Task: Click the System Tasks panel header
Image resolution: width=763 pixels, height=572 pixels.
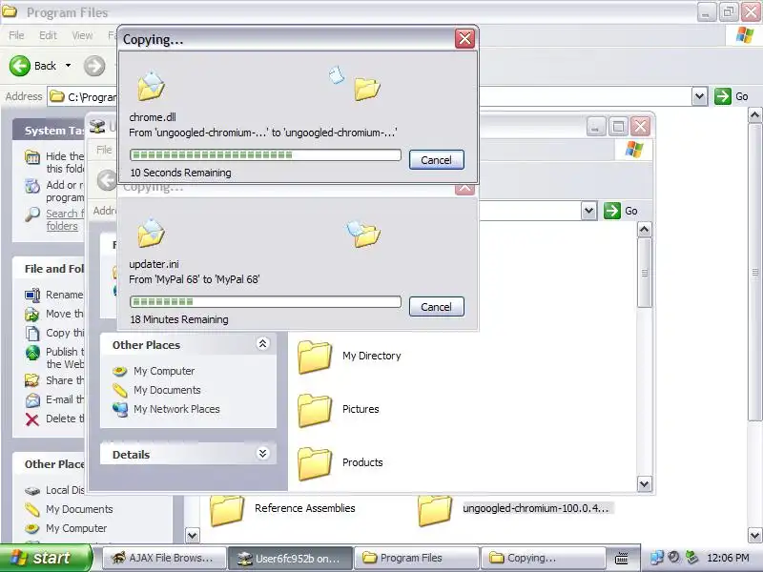Action: (50, 131)
